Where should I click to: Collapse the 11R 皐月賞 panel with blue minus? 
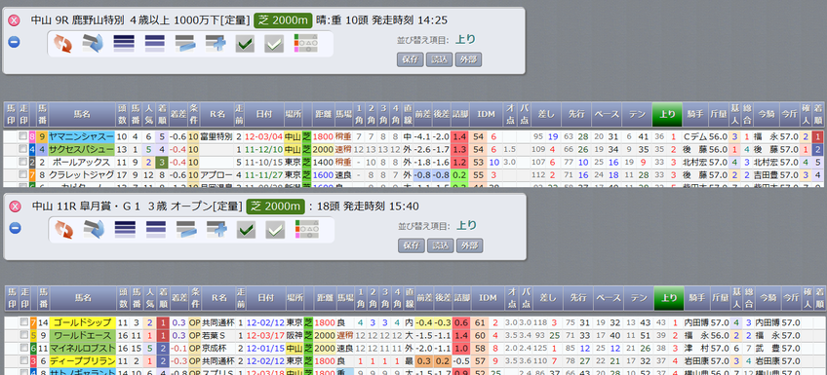point(16,228)
